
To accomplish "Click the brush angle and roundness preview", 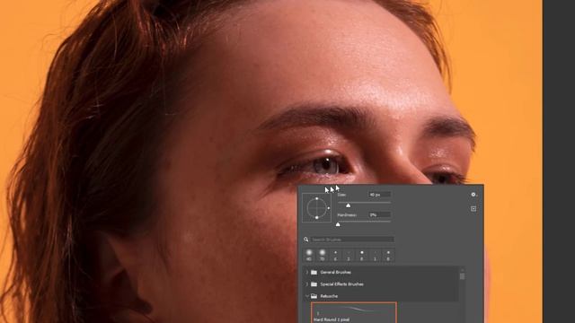I will [x=316, y=208].
